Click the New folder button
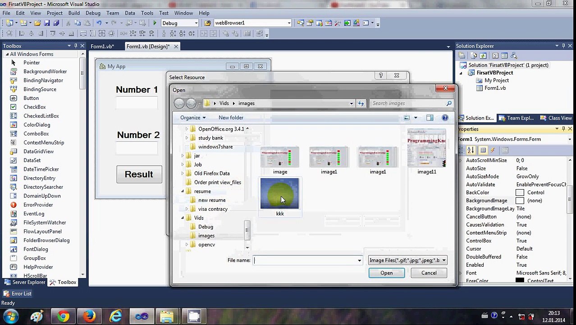Image resolution: width=576 pixels, height=325 pixels. pyautogui.click(x=231, y=118)
